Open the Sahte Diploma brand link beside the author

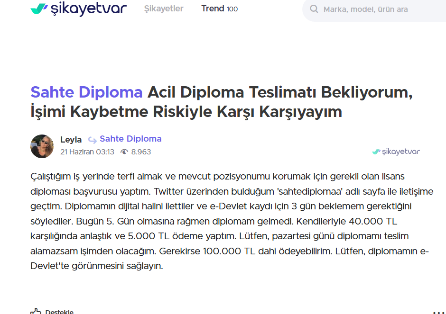[x=130, y=139]
